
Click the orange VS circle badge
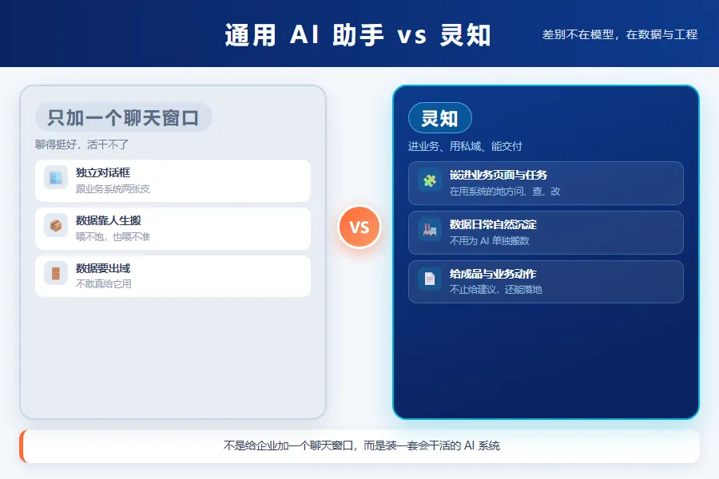click(x=359, y=227)
